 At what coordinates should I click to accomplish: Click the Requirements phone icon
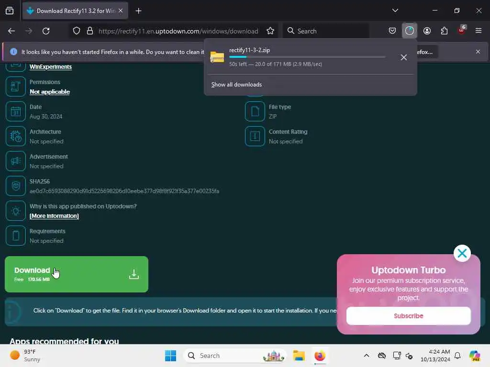point(16,236)
